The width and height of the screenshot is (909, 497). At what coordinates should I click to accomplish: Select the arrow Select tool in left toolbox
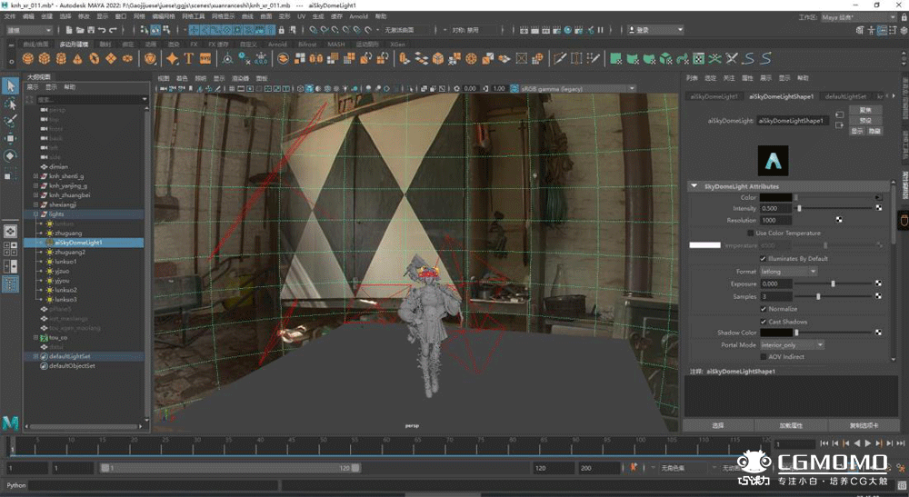10,86
